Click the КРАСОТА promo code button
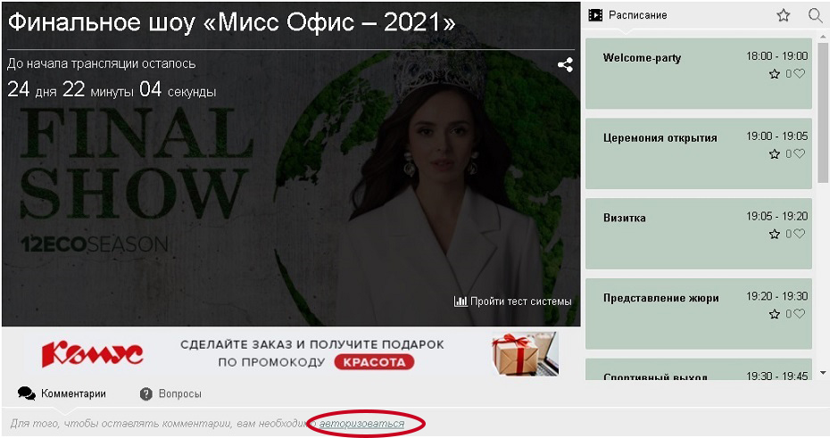The image size is (830, 438). tap(374, 362)
